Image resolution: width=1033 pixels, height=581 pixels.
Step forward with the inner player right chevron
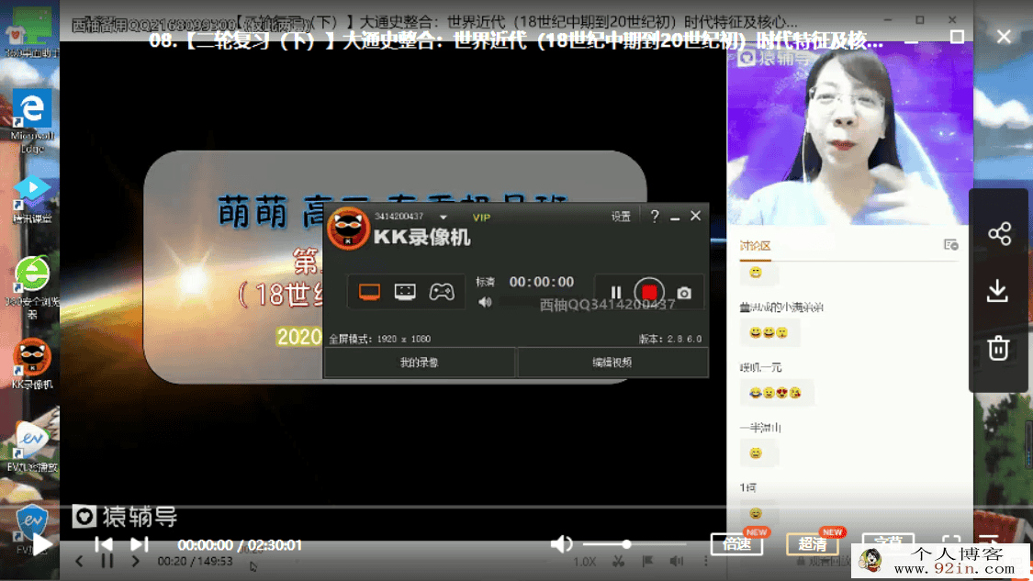tap(136, 561)
